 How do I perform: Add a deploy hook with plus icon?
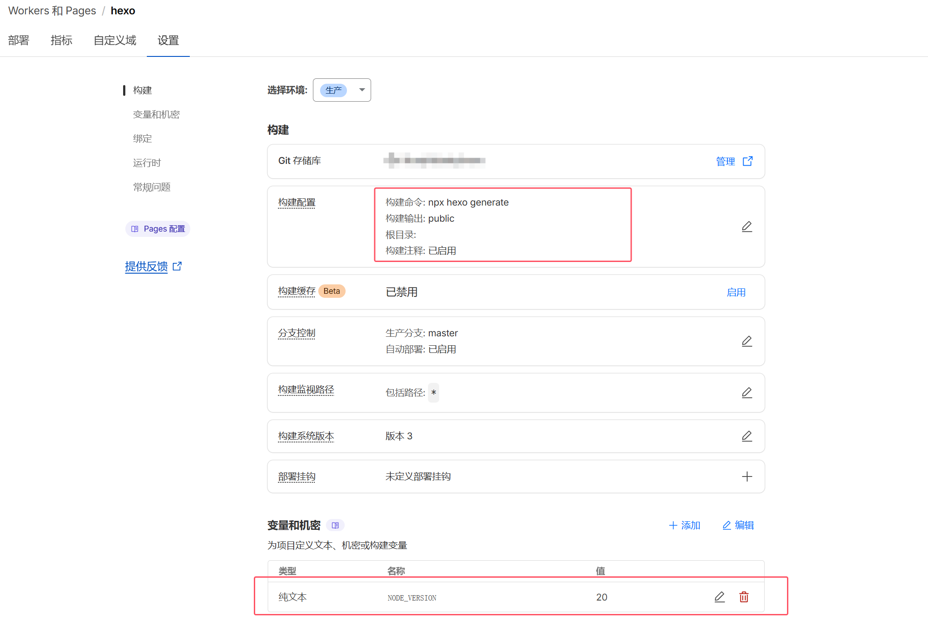point(746,476)
